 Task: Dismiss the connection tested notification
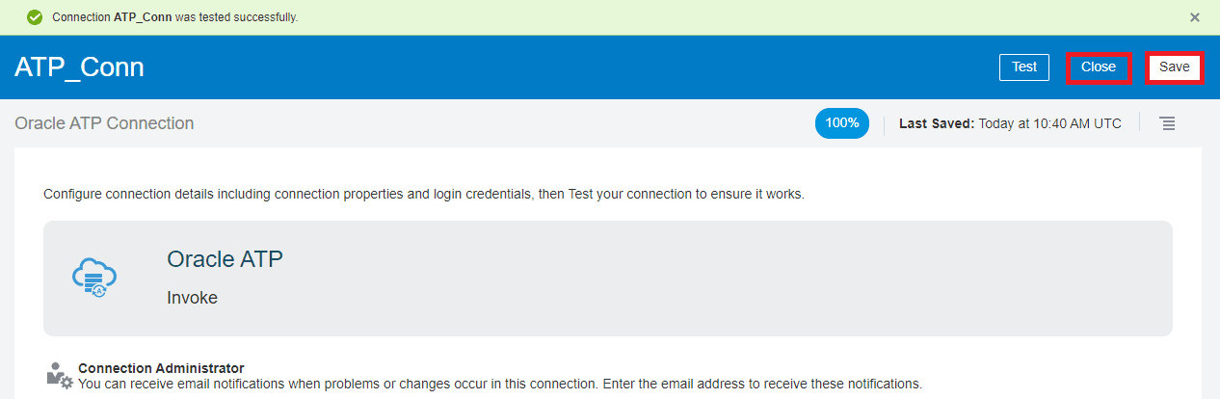tap(1195, 17)
